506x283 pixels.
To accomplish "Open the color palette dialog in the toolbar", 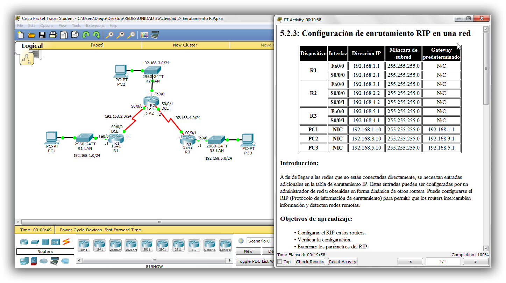I will [144, 35].
